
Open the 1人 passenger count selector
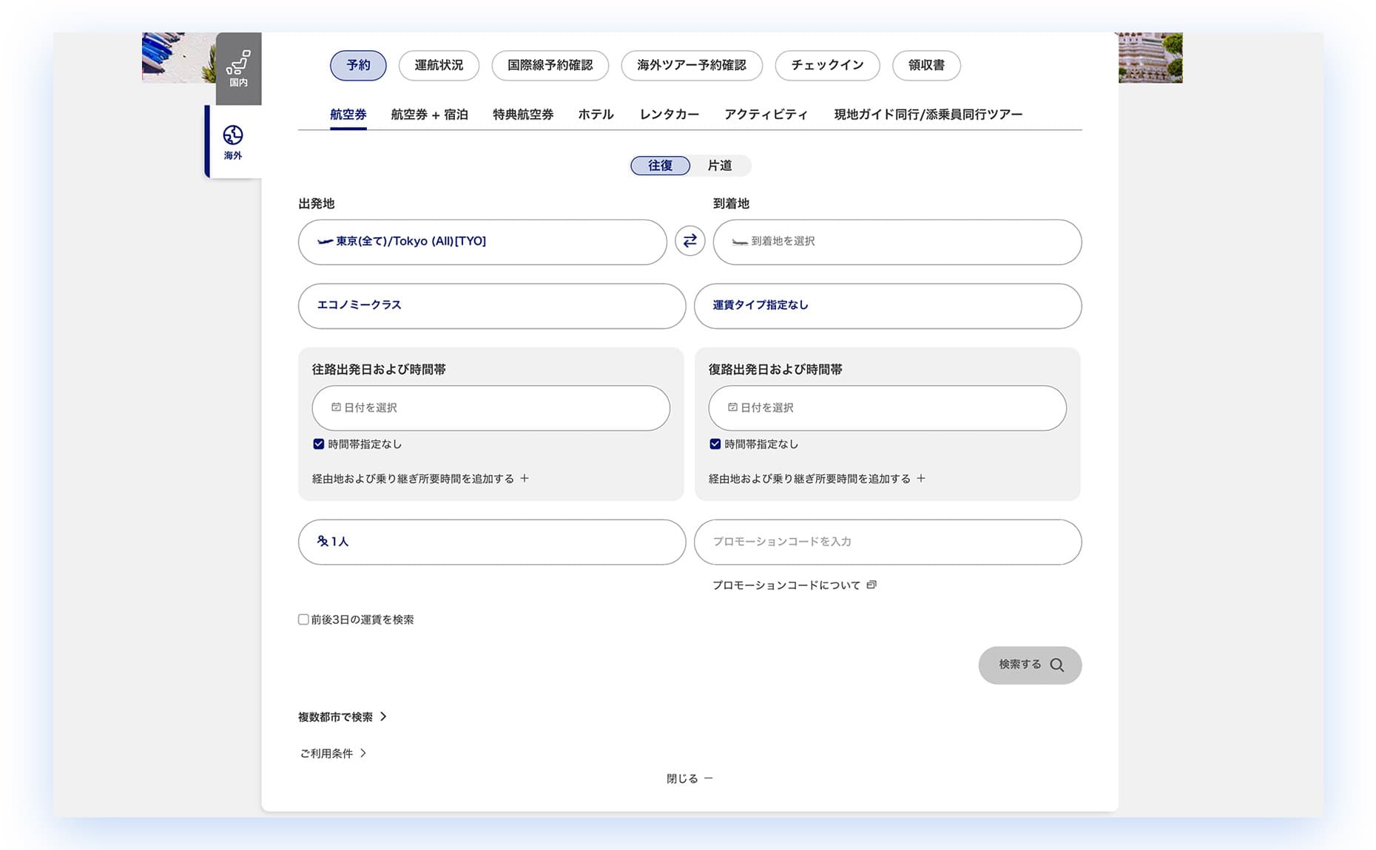coord(491,542)
